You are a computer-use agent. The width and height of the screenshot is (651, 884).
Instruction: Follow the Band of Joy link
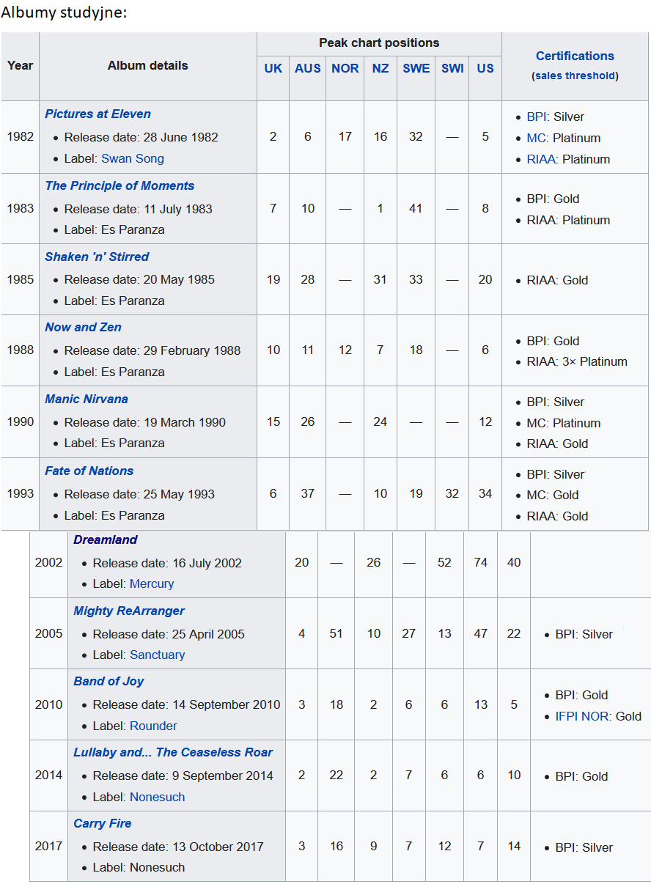click(108, 681)
